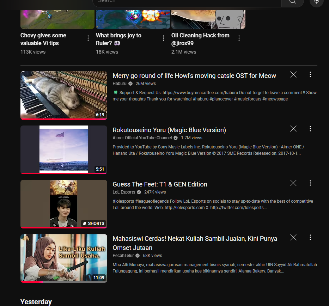Open more options for Merry go round video
This screenshot has height=306, width=329.
[x=310, y=74]
